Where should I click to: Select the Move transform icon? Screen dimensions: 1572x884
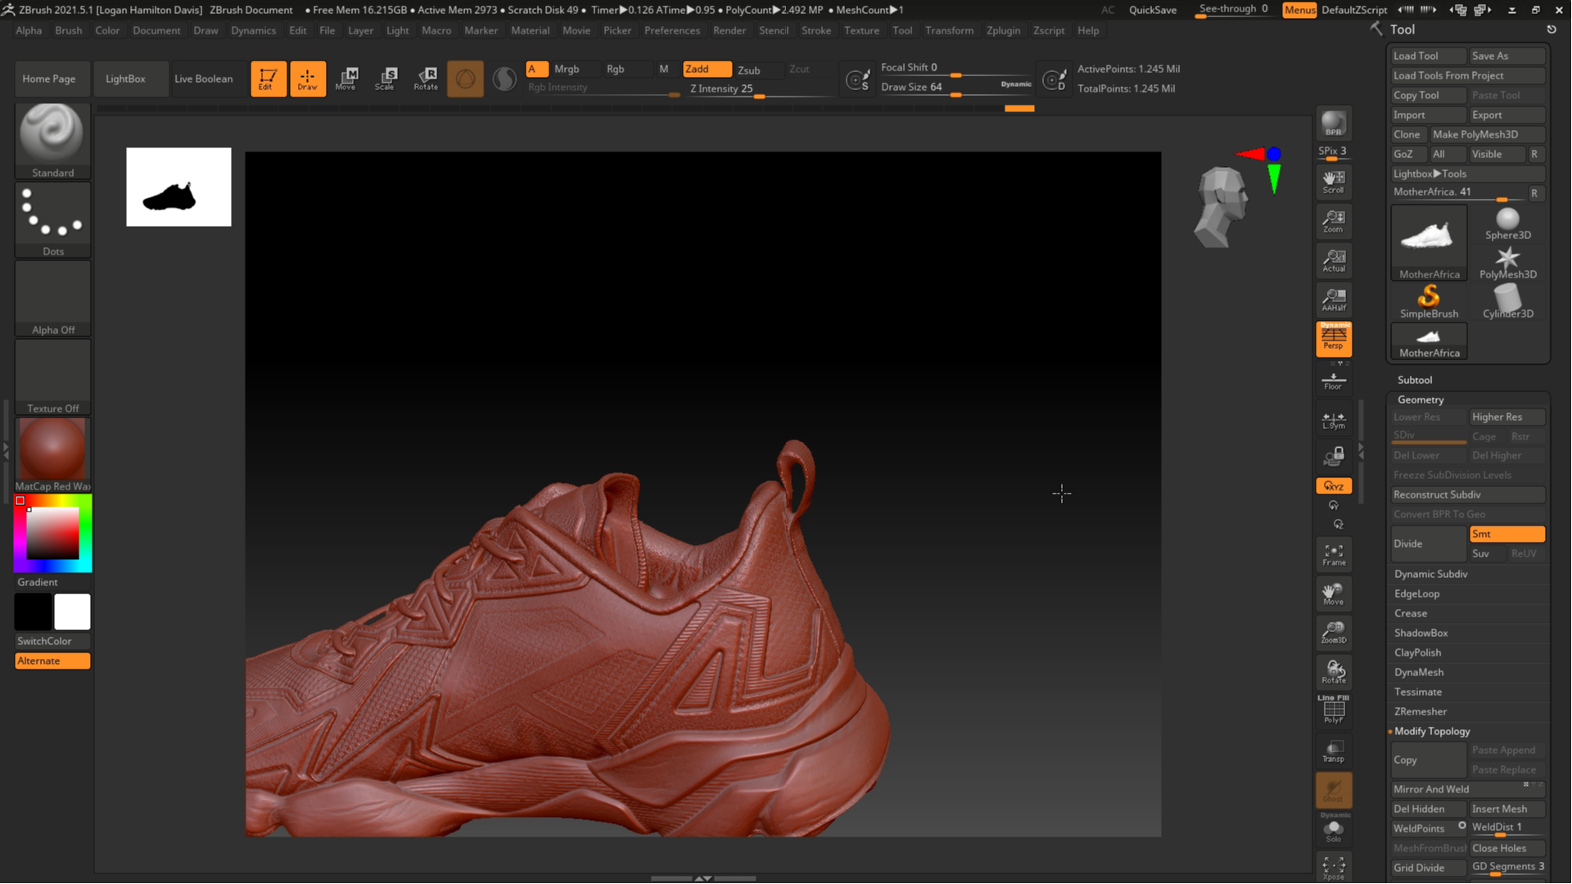tap(347, 79)
